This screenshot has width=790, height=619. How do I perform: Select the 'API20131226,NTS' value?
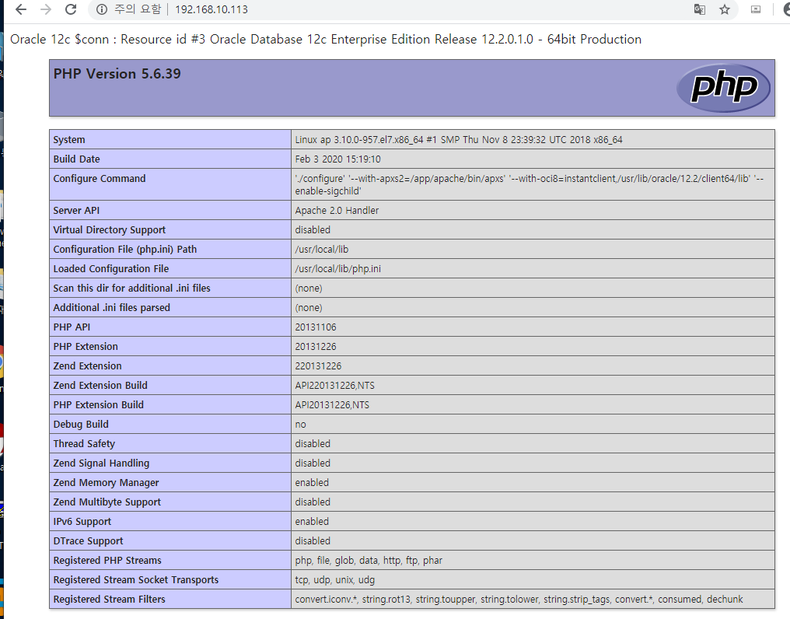tap(332, 405)
